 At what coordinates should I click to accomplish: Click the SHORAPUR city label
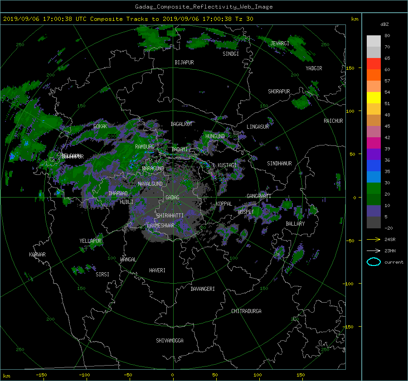279,92
